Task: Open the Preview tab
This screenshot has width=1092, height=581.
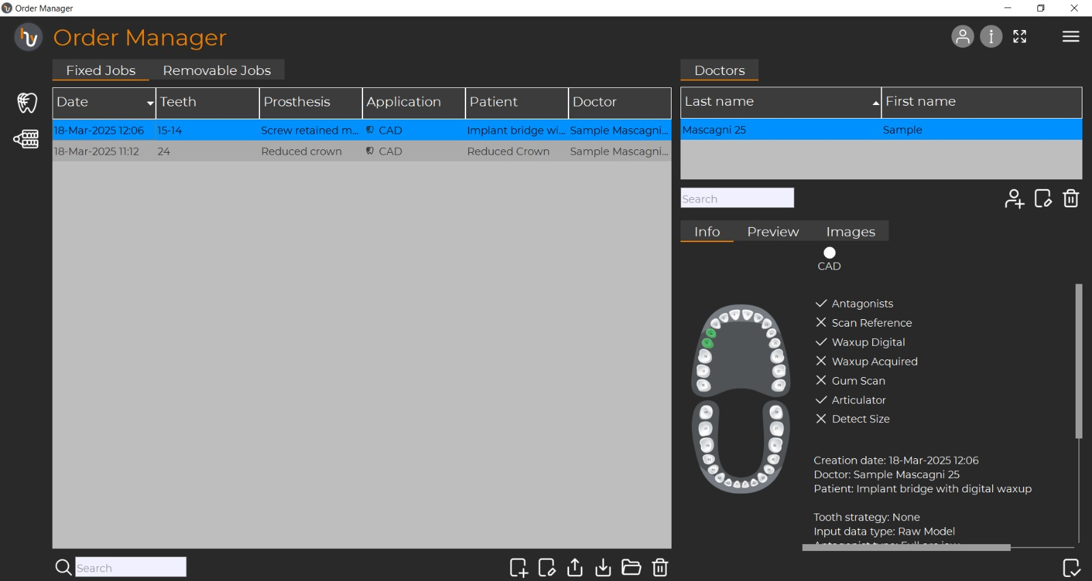Action: (x=773, y=232)
